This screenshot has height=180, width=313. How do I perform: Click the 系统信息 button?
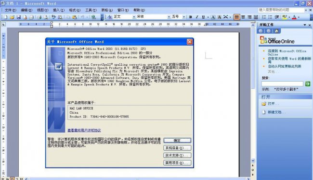pos(177,148)
